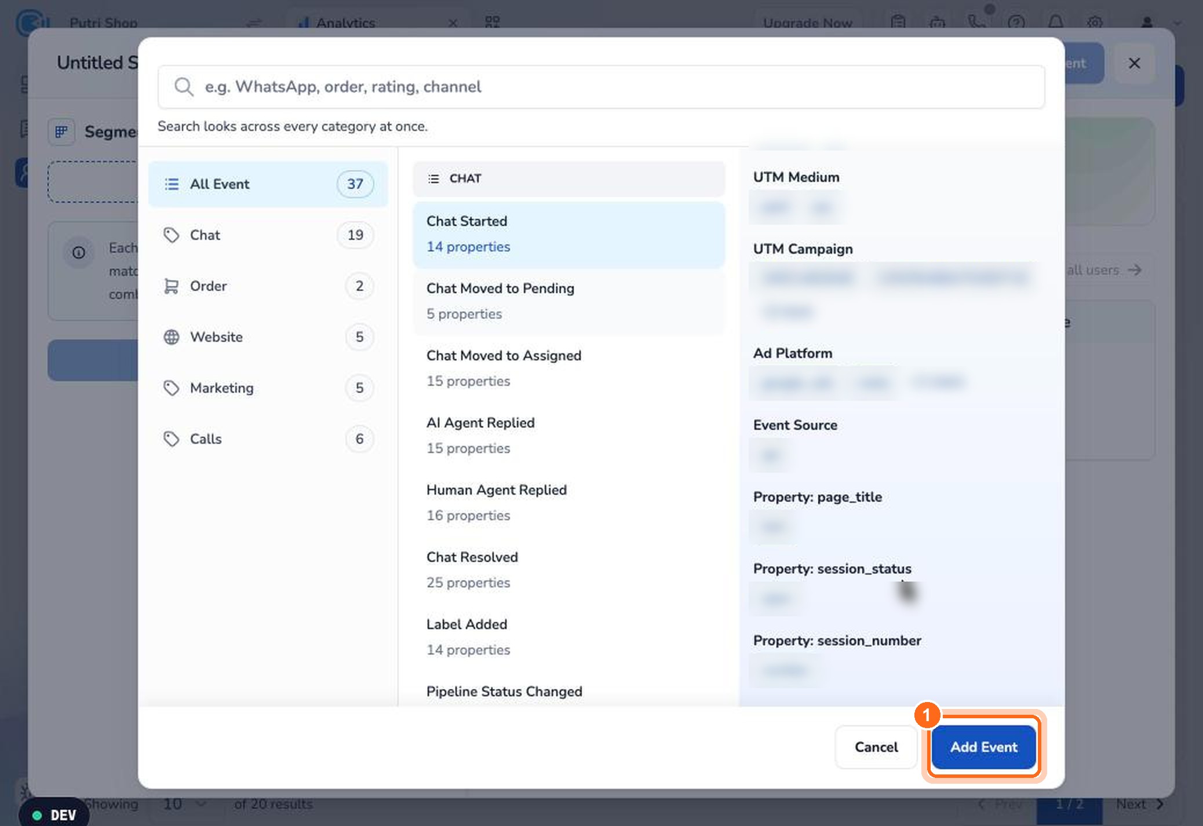This screenshot has height=826, width=1203.
Task: Click the Website globe icon
Action: [x=171, y=337]
